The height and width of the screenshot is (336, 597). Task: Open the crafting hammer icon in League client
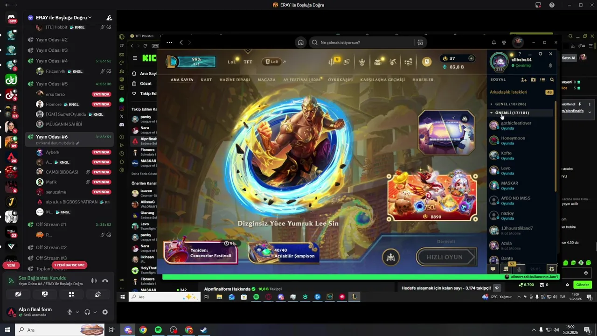tap(393, 62)
